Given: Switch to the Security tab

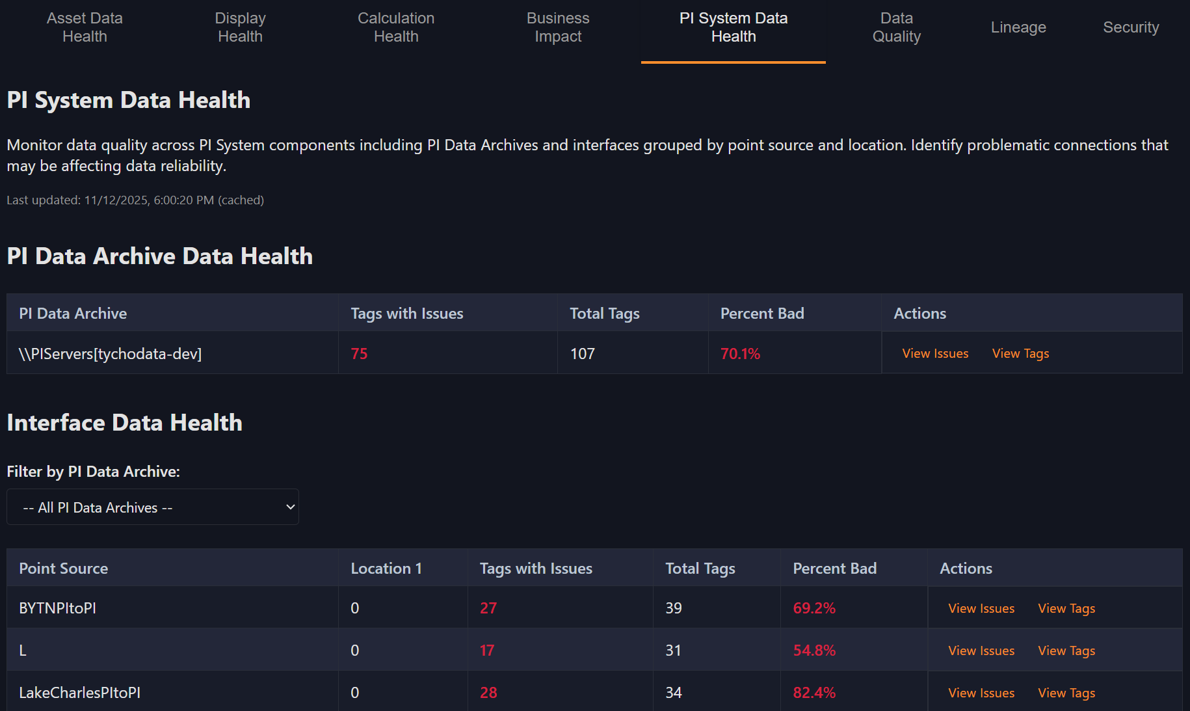Looking at the screenshot, I should pyautogui.click(x=1131, y=27).
